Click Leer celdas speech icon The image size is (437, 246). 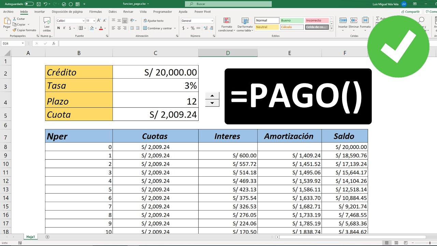47,25
